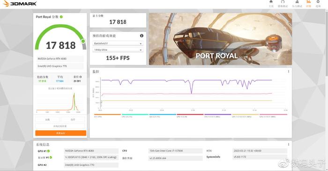The image size is (328, 171).
Task: Click the orange Run Again button
Action: tap(60, 133)
